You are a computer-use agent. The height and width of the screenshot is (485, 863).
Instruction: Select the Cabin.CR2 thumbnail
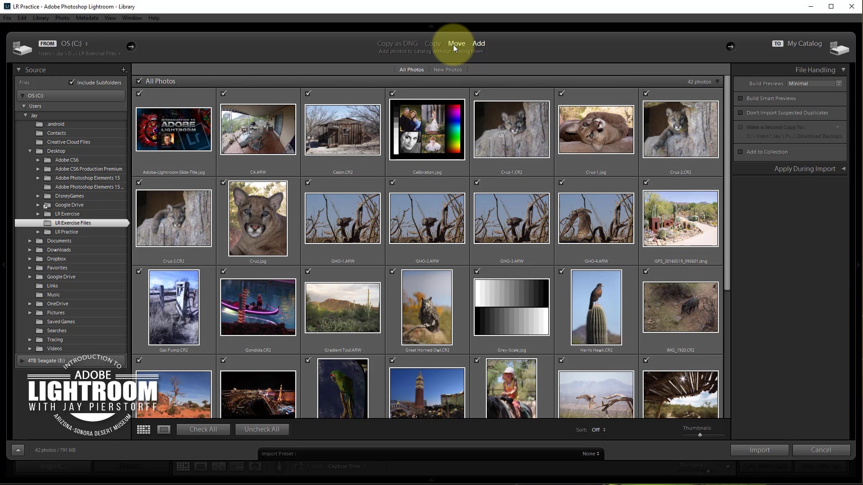tap(343, 130)
